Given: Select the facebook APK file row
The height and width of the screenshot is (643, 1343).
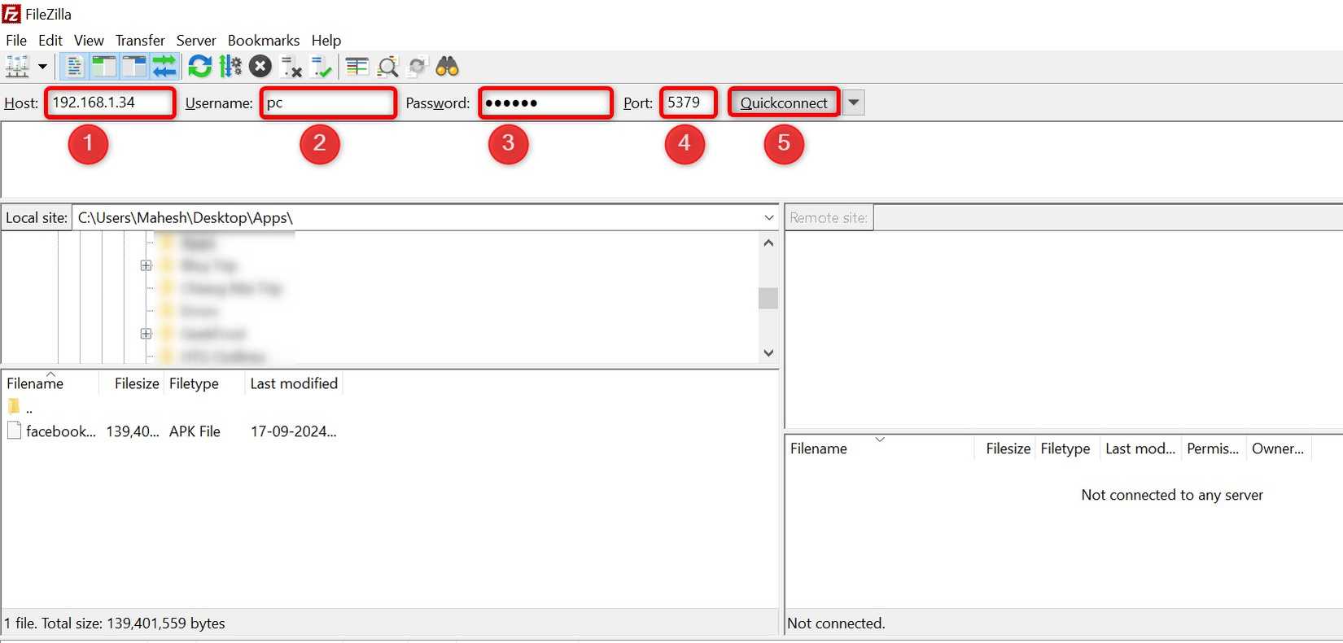Looking at the screenshot, I should pyautogui.click(x=173, y=431).
